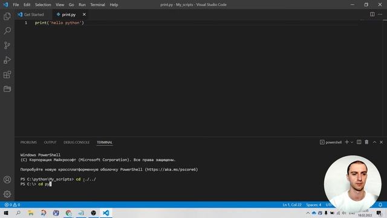Maximize the panel with chevron up

coord(374,142)
